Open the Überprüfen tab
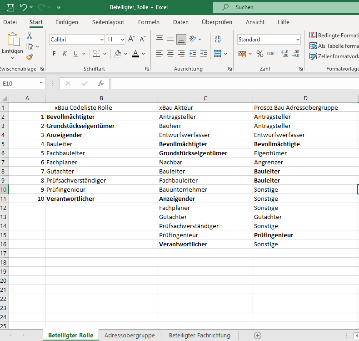Image resolution: width=359 pixels, height=341 pixels. [217, 22]
